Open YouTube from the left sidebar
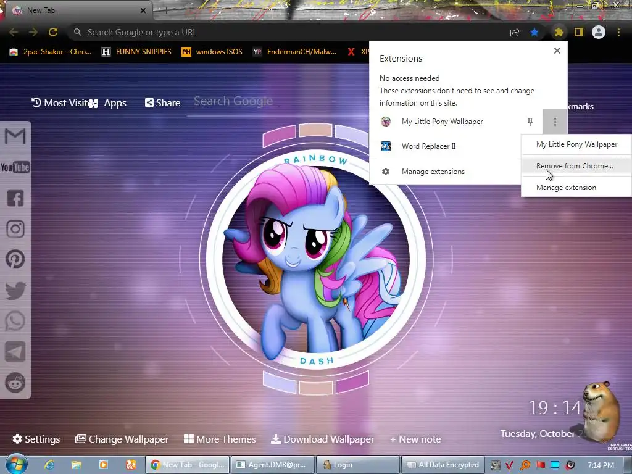Viewport: 632px width, 474px height. tap(15, 167)
